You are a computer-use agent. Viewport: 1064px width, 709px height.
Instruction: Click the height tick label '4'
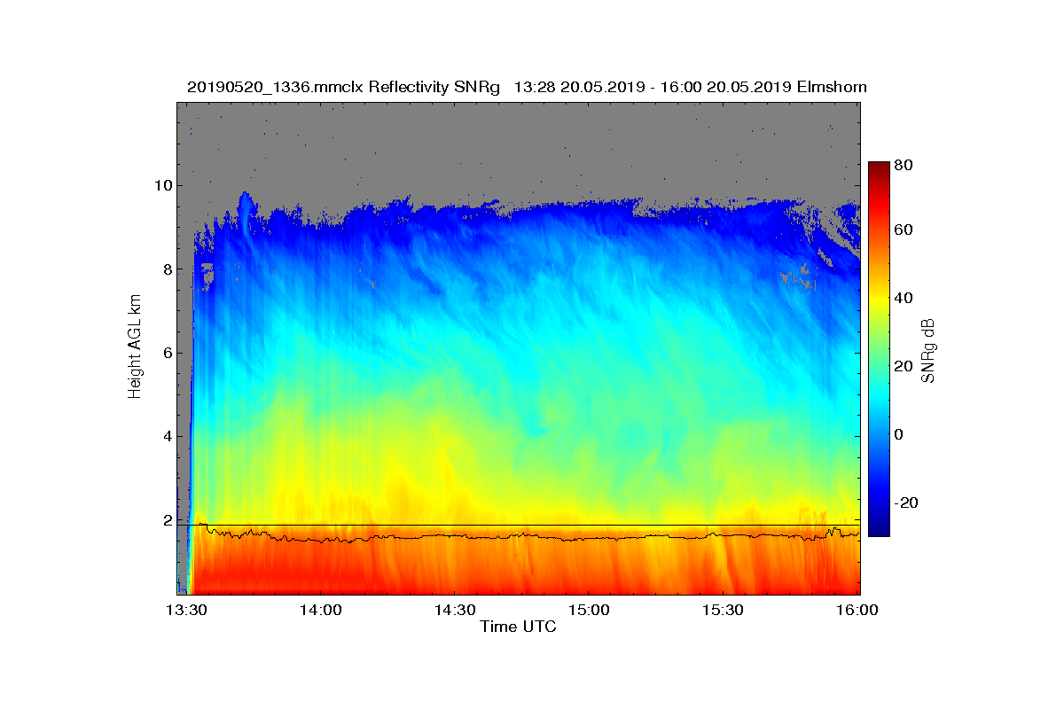click(x=168, y=436)
